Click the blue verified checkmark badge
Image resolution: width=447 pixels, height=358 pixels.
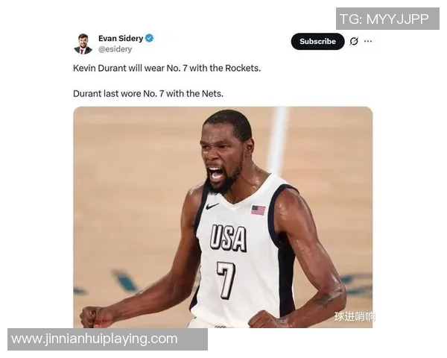pos(150,38)
